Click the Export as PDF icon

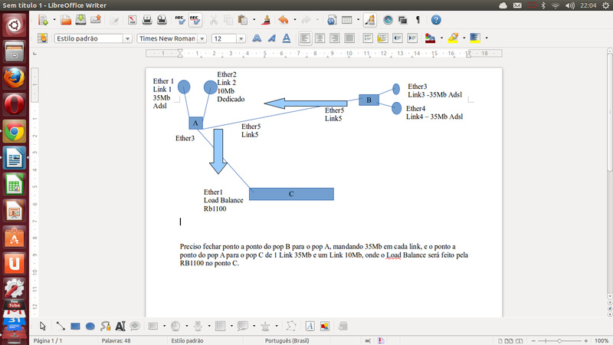[x=132, y=20]
